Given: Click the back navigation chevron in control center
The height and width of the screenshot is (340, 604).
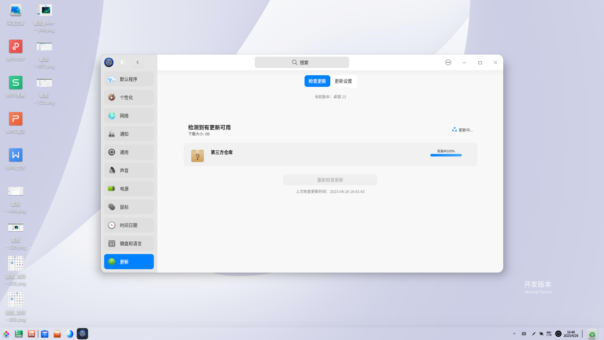Looking at the screenshot, I should (x=137, y=62).
